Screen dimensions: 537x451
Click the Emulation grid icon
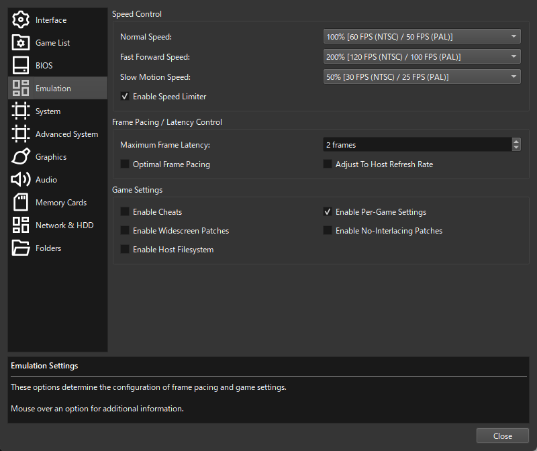(x=21, y=88)
